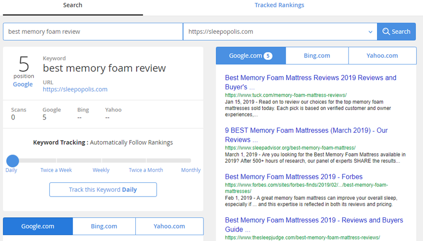Click the blue Search button

coord(396,32)
